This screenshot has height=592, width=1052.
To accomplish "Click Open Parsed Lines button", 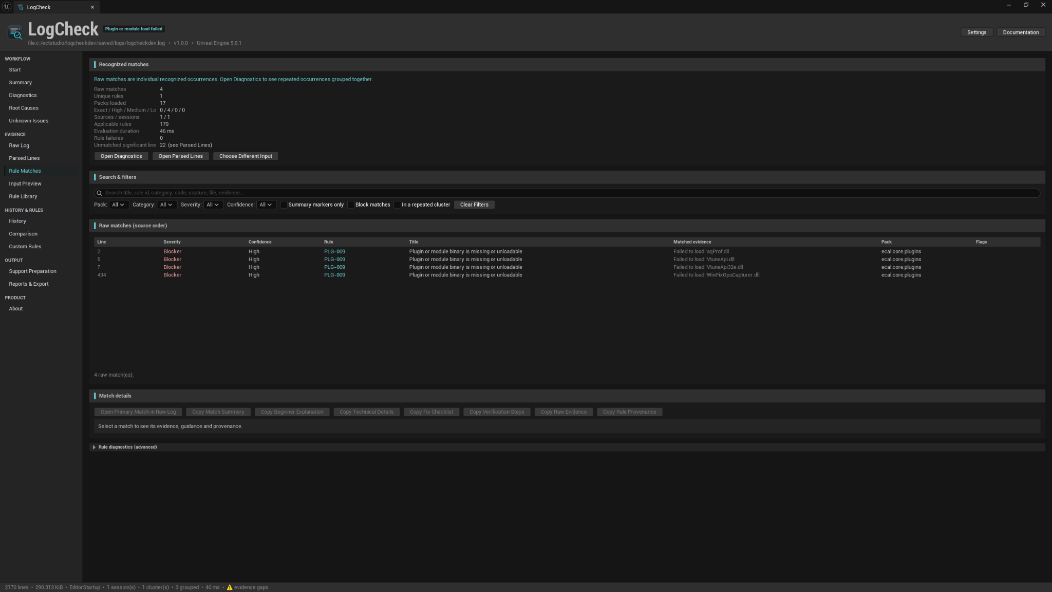I will (x=180, y=156).
